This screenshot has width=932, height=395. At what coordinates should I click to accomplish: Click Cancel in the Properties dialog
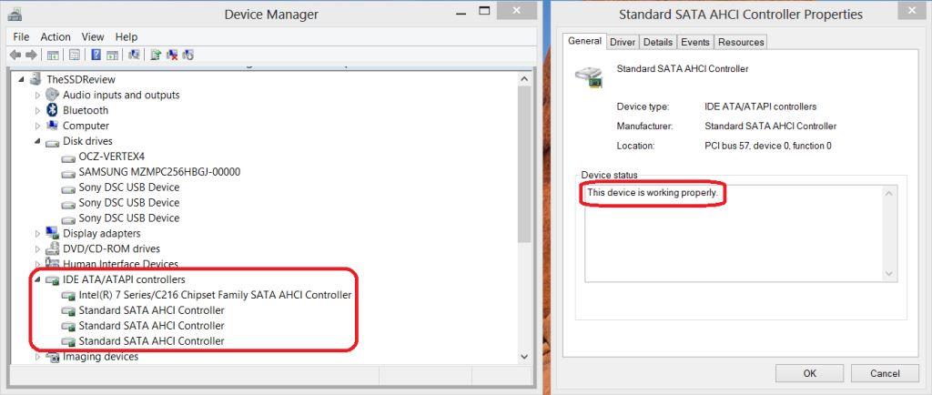885,373
